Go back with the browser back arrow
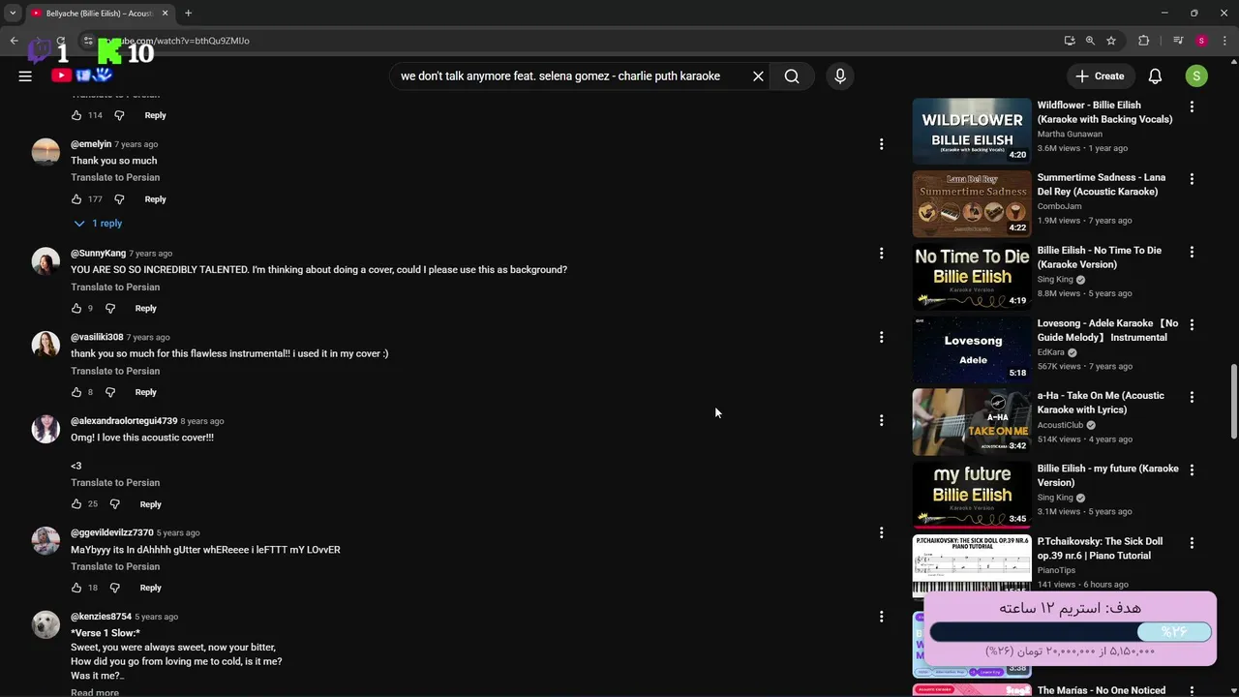The image size is (1239, 697). tap(14, 41)
